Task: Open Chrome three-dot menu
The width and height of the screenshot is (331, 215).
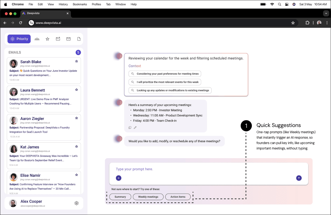Action: point(327,23)
